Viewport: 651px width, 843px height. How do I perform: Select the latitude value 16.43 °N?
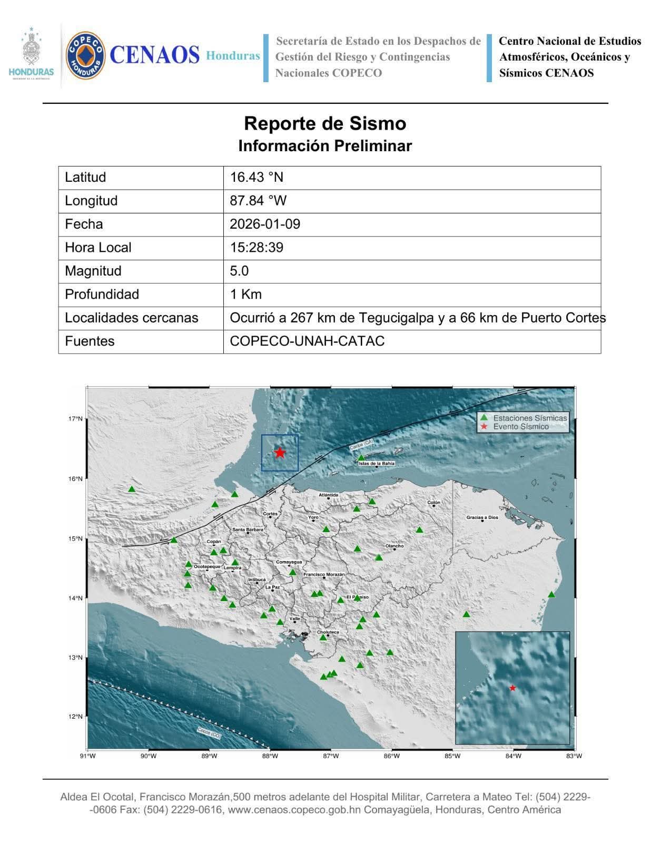click(257, 177)
